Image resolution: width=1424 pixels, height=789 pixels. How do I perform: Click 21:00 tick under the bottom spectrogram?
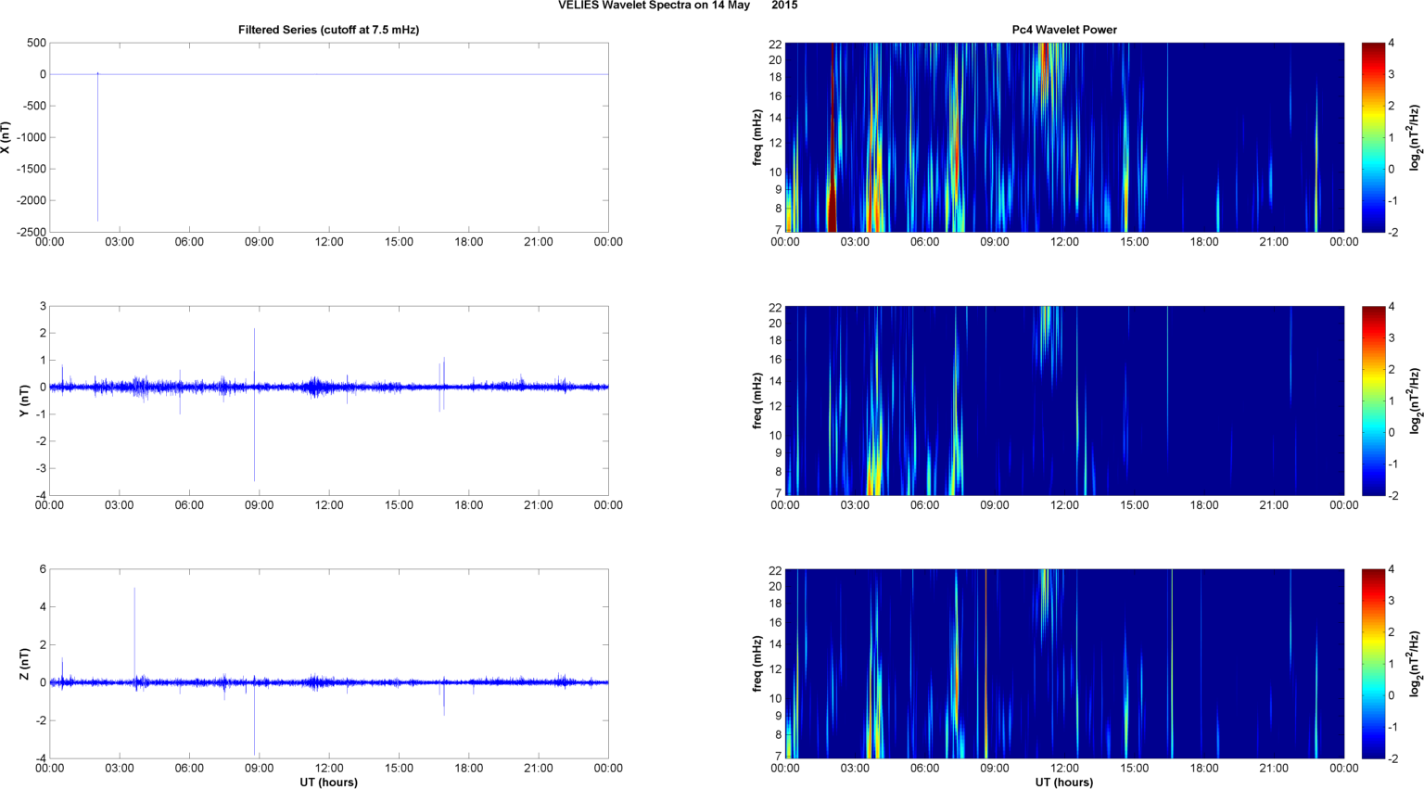coord(1274,769)
